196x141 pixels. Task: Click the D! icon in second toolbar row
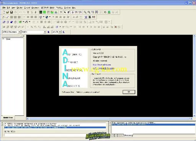point(93,17)
